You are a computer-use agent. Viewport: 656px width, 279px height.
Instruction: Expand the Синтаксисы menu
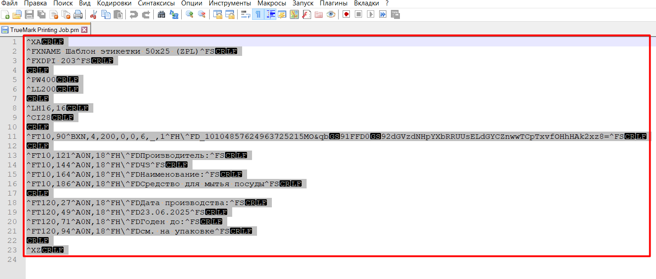pyautogui.click(x=157, y=3)
